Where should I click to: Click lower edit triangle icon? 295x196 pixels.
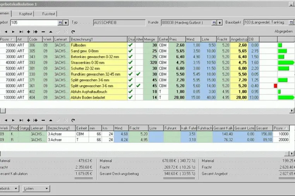[x=51, y=120]
